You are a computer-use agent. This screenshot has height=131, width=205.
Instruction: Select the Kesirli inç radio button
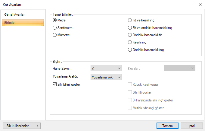click(130, 42)
